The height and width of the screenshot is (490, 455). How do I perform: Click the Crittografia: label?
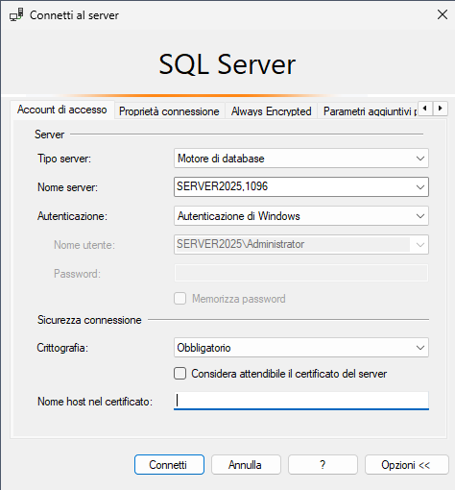62,348
